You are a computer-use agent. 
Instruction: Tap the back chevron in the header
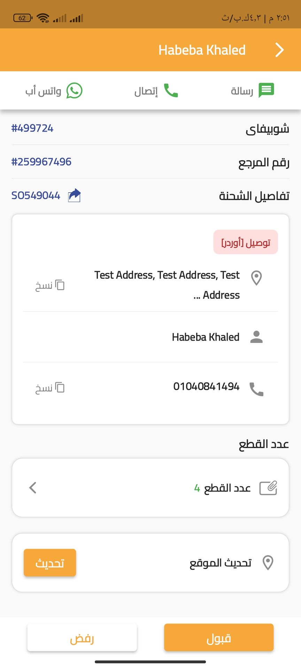[279, 50]
